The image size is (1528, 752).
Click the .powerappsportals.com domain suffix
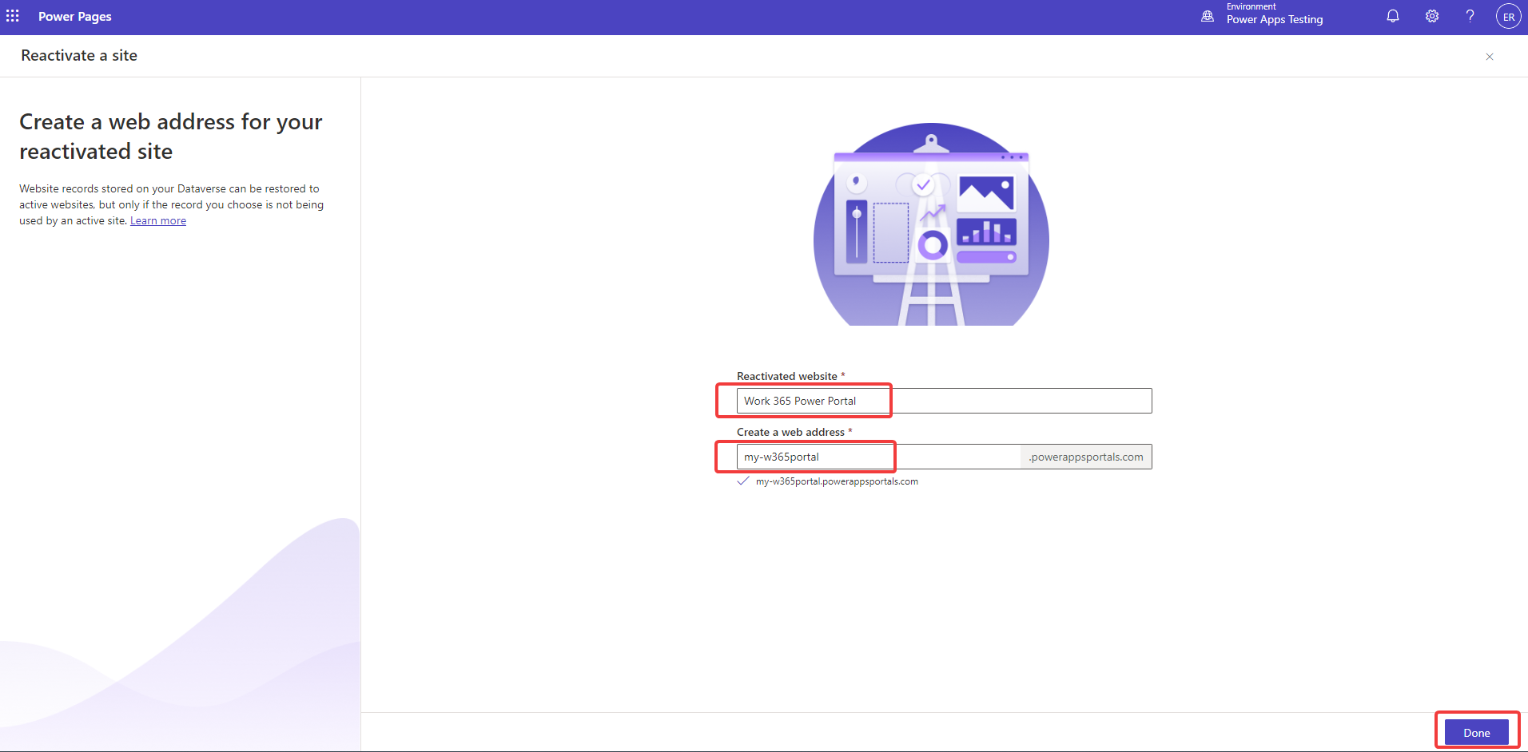tap(1086, 457)
